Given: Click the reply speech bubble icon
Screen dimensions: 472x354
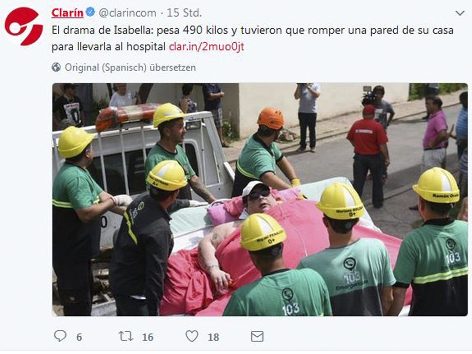Looking at the screenshot, I should tap(60, 336).
